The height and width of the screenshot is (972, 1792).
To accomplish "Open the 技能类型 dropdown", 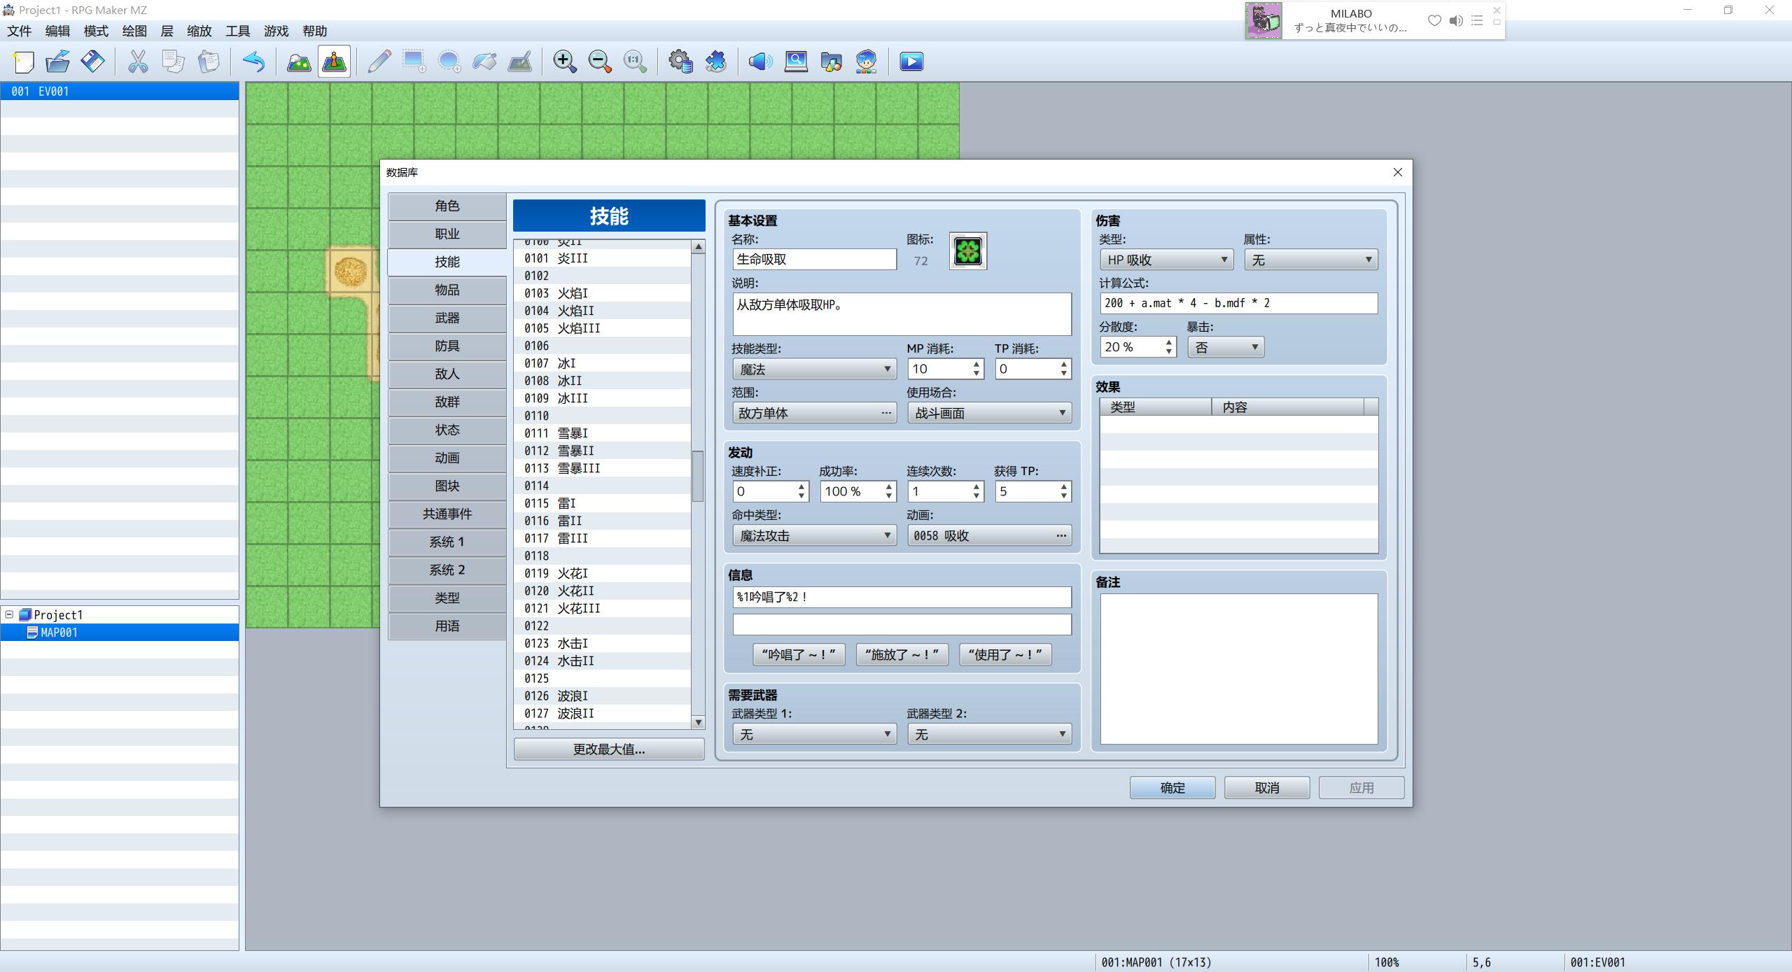I will 814,369.
